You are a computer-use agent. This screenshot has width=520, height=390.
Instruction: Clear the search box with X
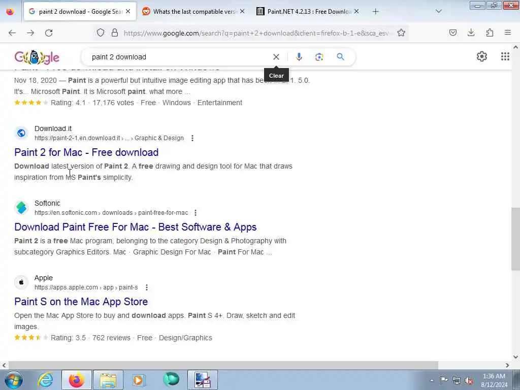[276, 57]
